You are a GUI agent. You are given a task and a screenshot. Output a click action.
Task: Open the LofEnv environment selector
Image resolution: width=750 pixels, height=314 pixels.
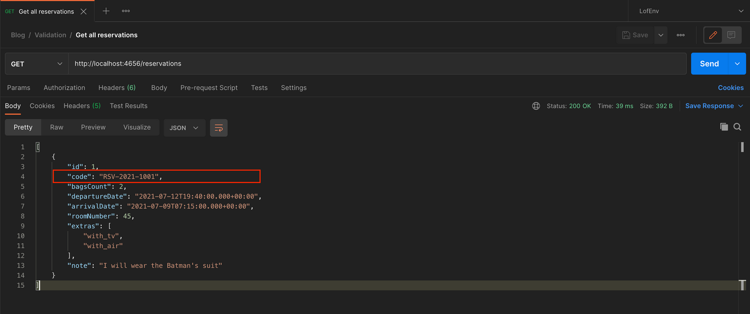690,11
